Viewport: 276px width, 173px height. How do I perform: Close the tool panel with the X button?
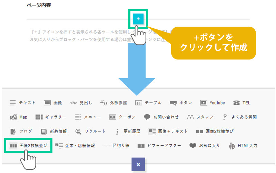click(x=138, y=164)
